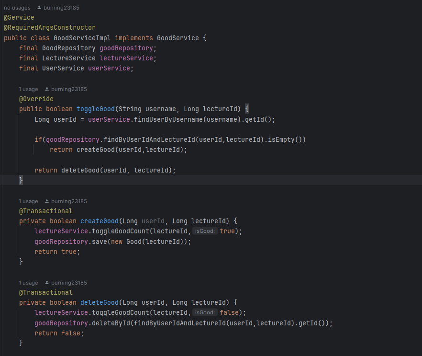Click the highlighted closing brace of toggleGood
Screen dimensions: 422x356
tap(21, 180)
